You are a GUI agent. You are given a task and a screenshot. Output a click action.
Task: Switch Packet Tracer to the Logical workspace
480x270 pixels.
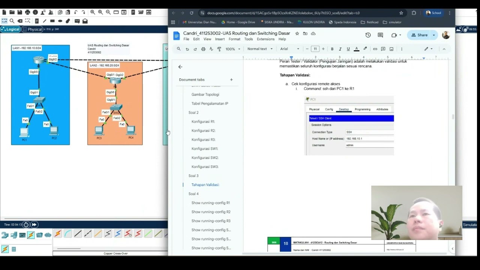pos(10,29)
